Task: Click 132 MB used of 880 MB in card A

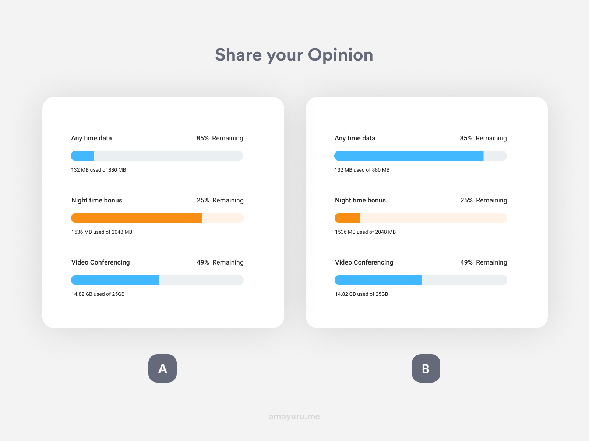Action: point(99,170)
